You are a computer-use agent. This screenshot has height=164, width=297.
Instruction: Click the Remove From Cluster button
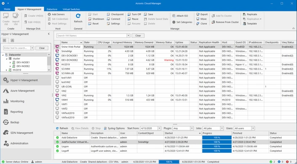pyautogui.click(x=225, y=22)
